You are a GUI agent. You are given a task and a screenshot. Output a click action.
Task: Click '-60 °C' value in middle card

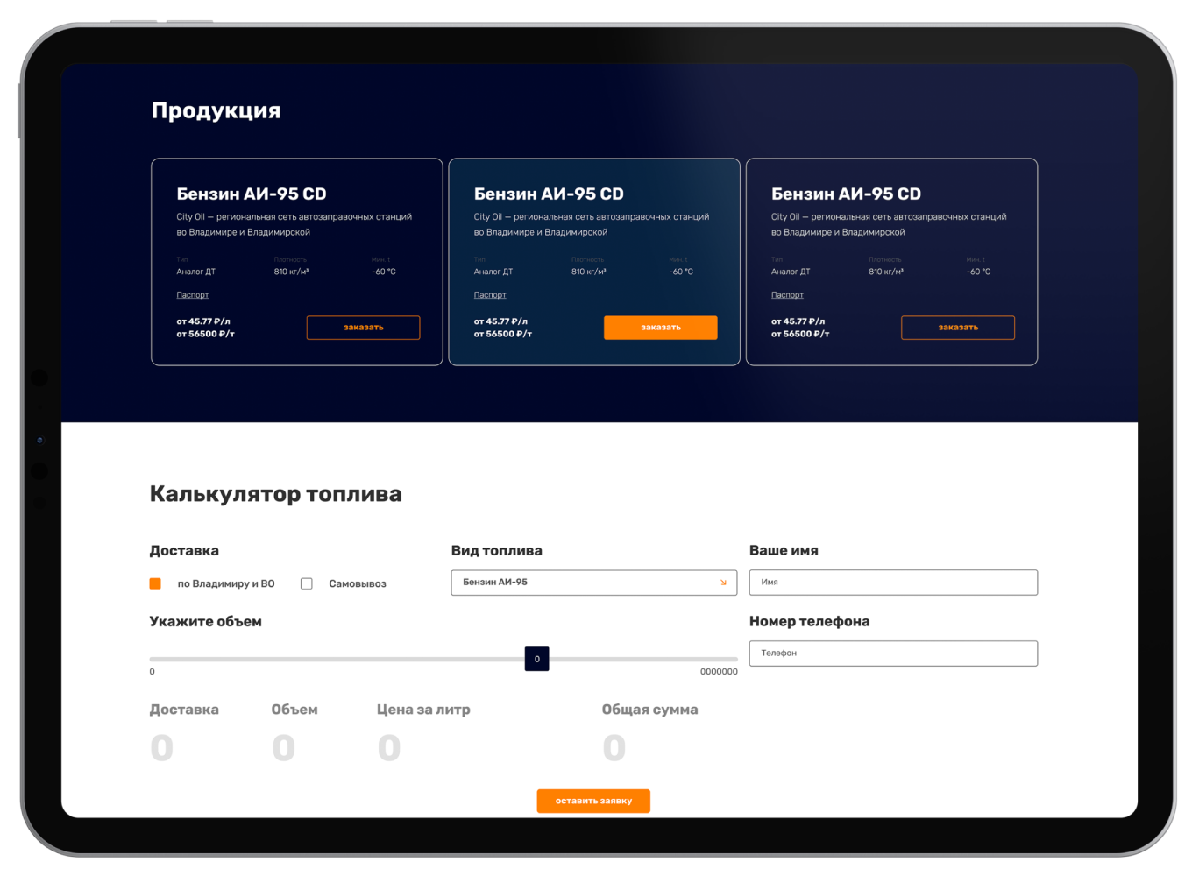(681, 272)
